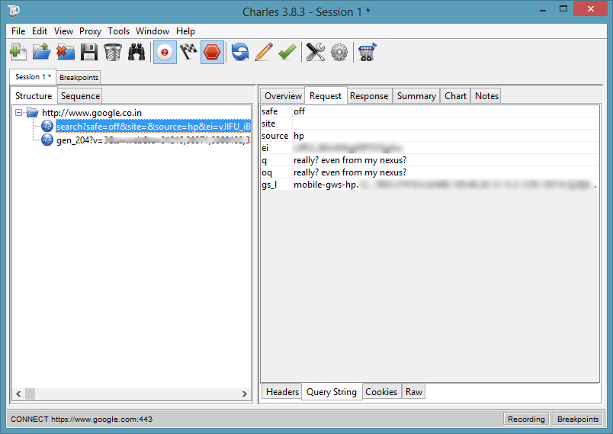Screen dimensions: 613x434
Task: Show the Raw sub-tab
Action: (414, 392)
